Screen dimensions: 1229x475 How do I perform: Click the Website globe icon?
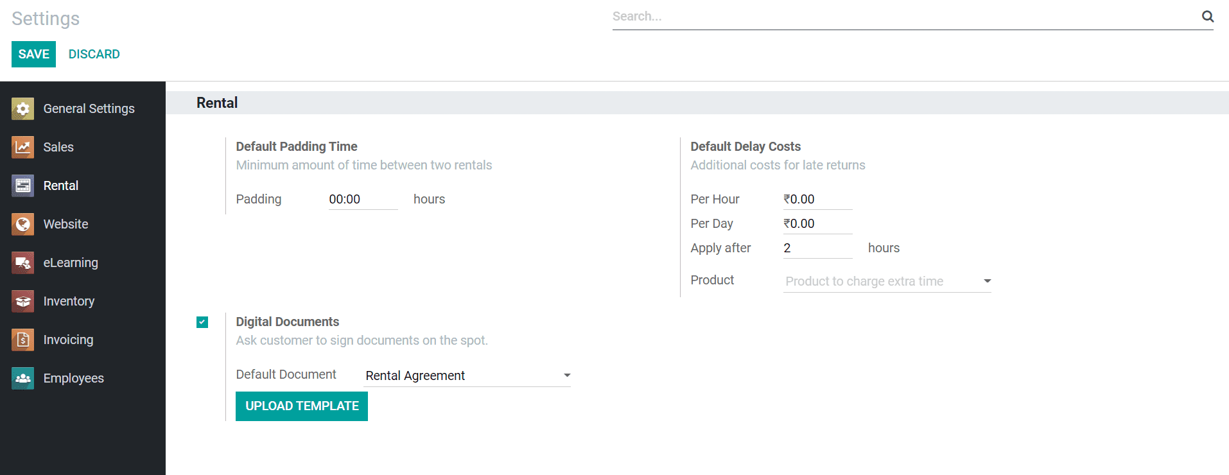pos(22,225)
